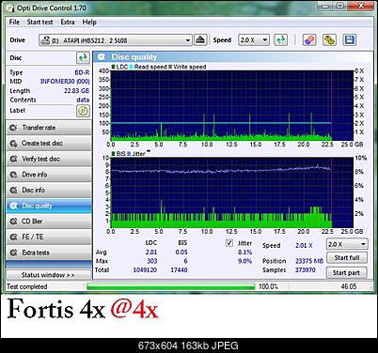Viewport: 378px width, 353px height.
Task: Select Disc quality in the sidebar
Action: point(49,206)
